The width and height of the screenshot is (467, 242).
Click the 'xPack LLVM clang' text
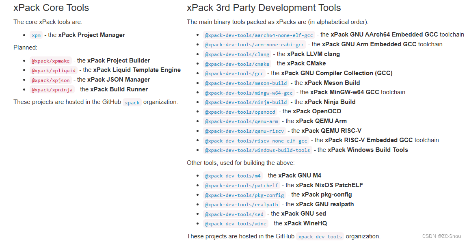point(313,54)
